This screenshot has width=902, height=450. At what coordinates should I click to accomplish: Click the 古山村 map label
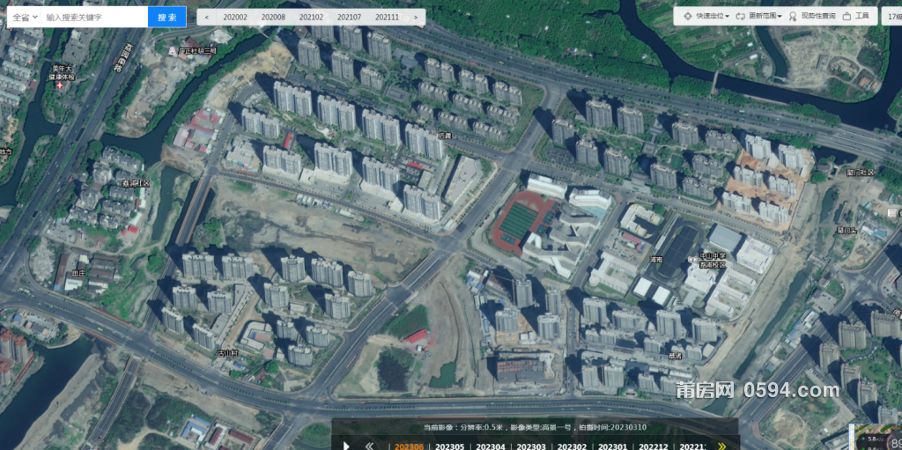coord(227,352)
